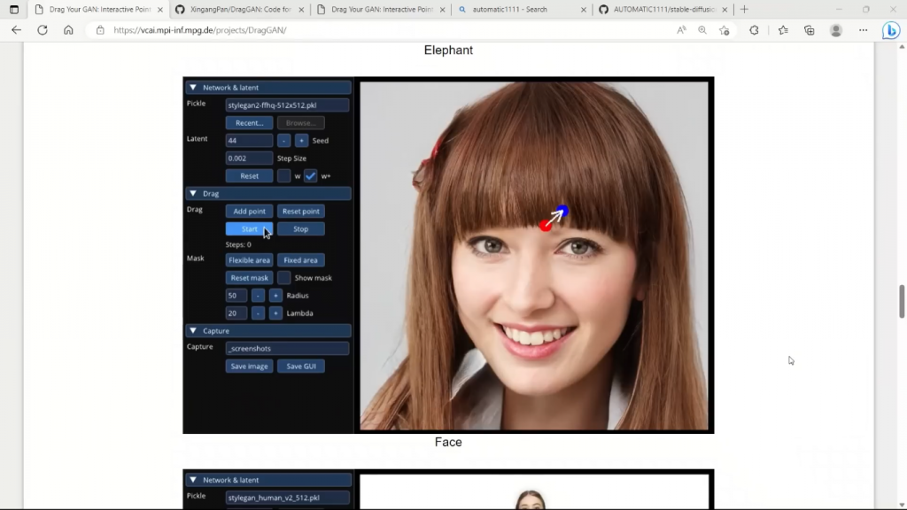Open a new tab with the plus icon

click(744, 9)
